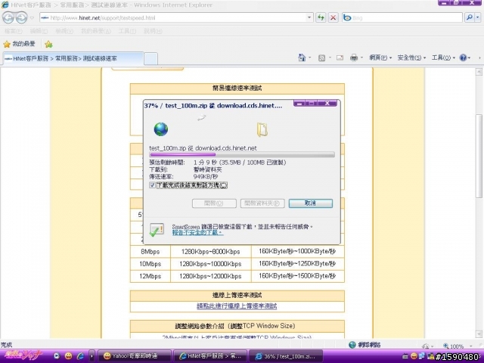Click the printer icon
484x363 pixels.
pyautogui.click(x=354, y=57)
